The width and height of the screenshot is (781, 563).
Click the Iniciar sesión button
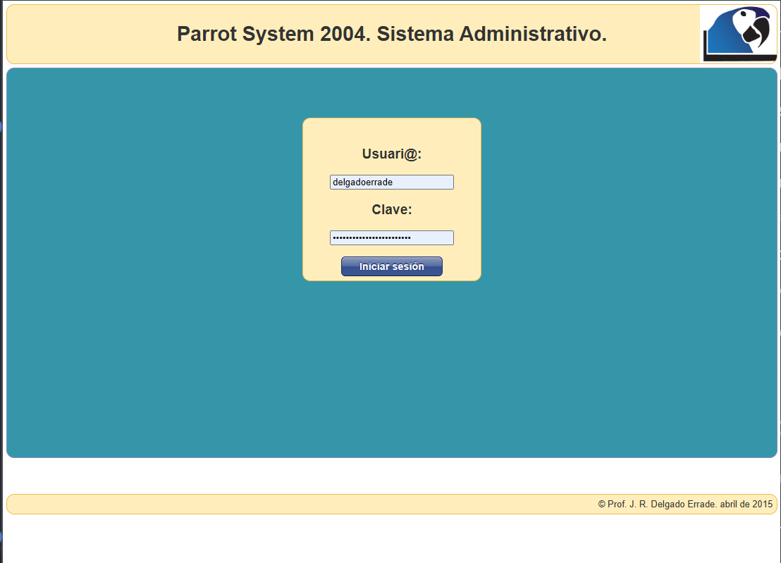click(x=391, y=266)
